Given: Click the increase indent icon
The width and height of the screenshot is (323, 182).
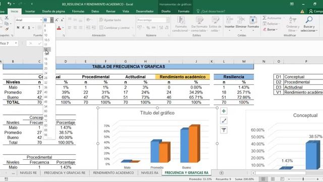Looking at the screenshot, I should pyautogui.click(x=93, y=28).
